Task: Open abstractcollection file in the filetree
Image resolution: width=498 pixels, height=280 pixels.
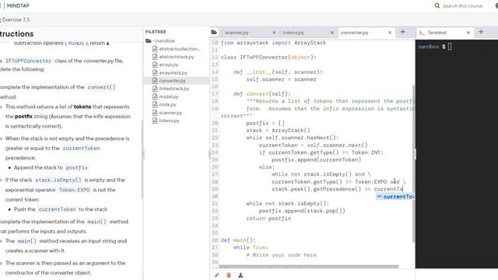Action: coord(180,49)
